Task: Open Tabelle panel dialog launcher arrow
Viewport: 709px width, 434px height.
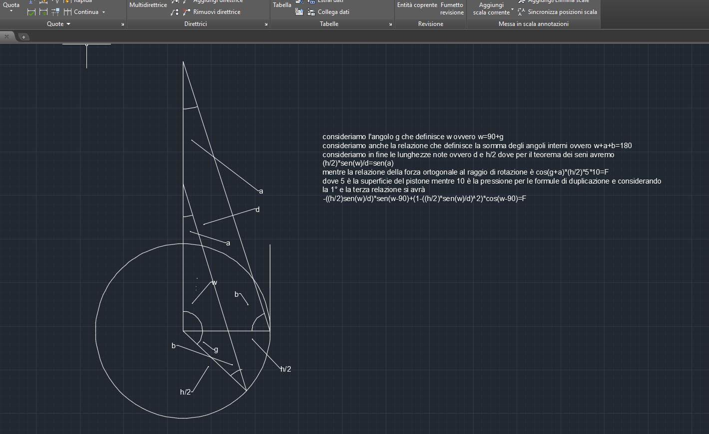Action: pyautogui.click(x=390, y=24)
